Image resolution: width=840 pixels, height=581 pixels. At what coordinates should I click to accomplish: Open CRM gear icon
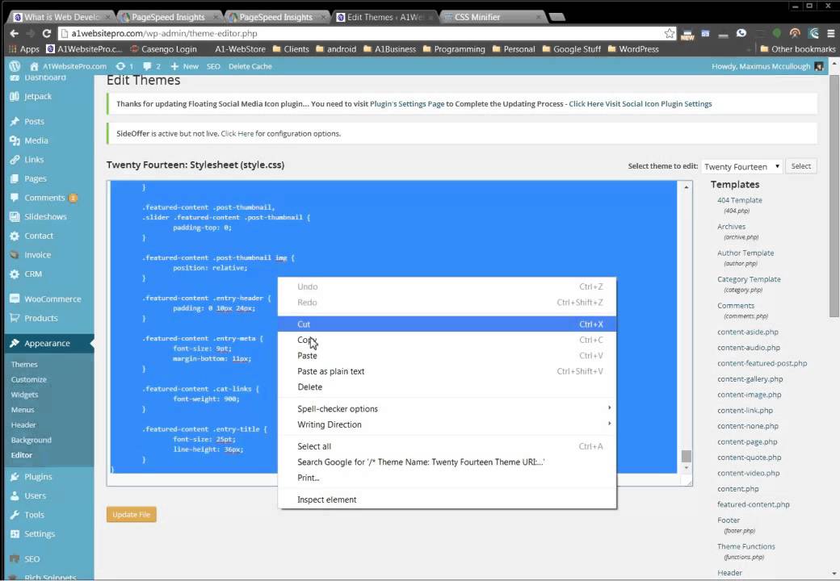click(15, 274)
